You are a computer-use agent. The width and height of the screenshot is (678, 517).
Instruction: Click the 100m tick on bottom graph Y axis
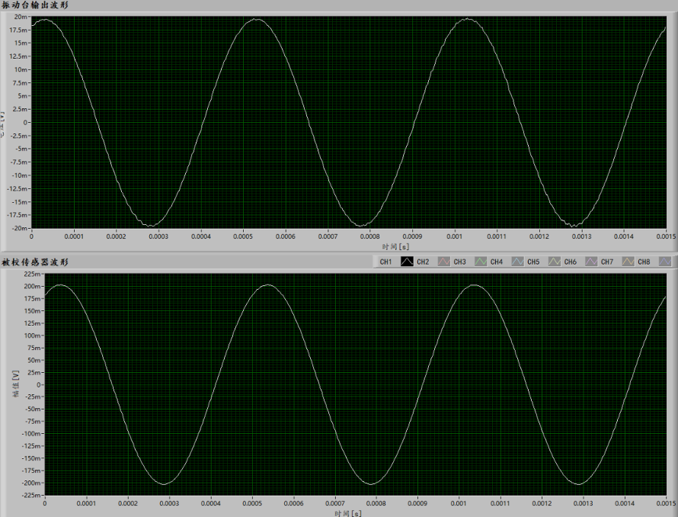click(33, 336)
